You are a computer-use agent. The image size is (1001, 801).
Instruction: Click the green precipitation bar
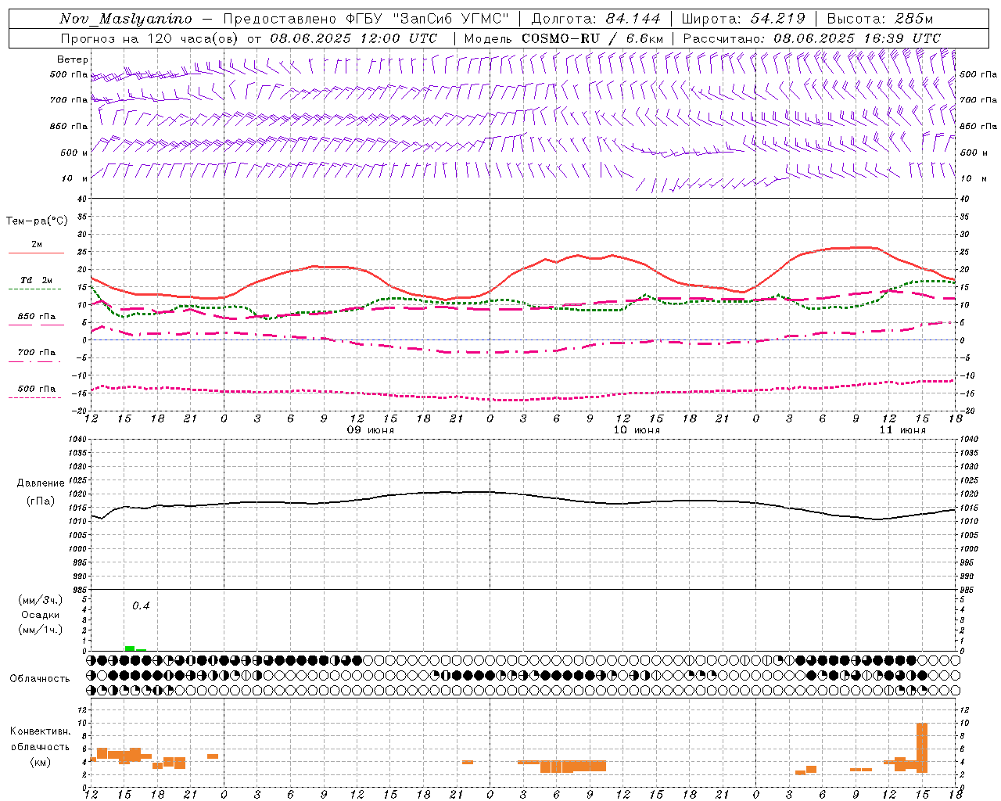[130, 648]
